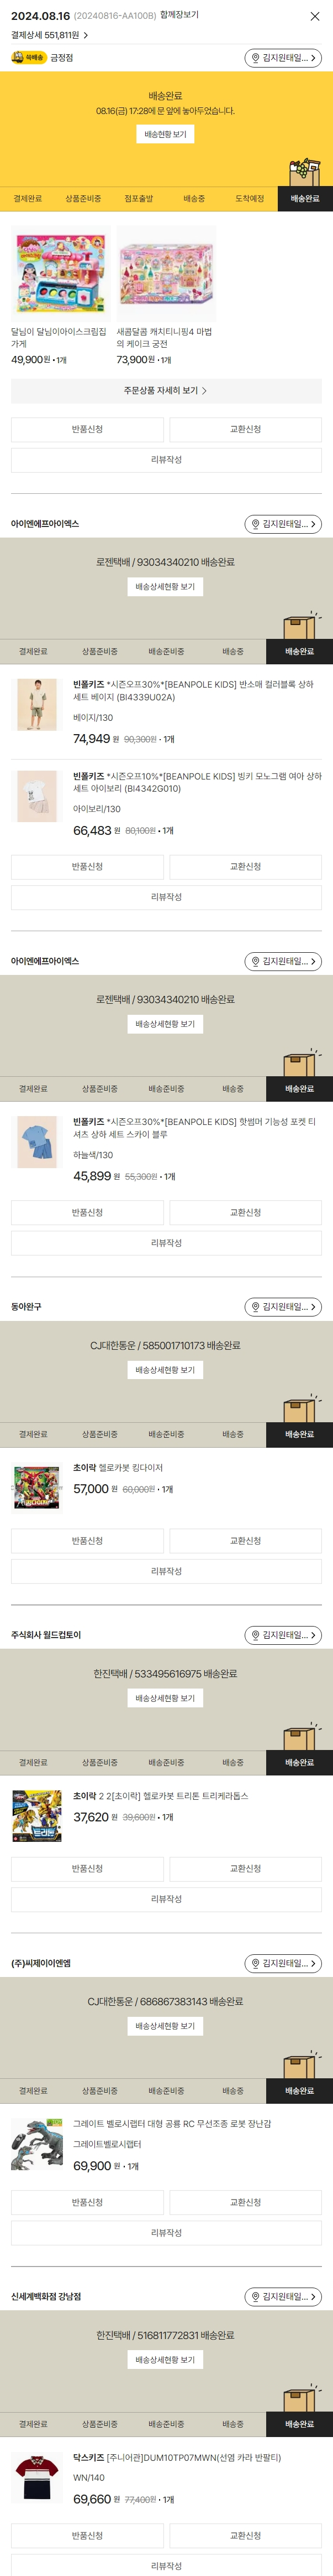Viewport: 333px width, 2576px height.
Task: Select the 점포출발 status tab
Action: 139,199
